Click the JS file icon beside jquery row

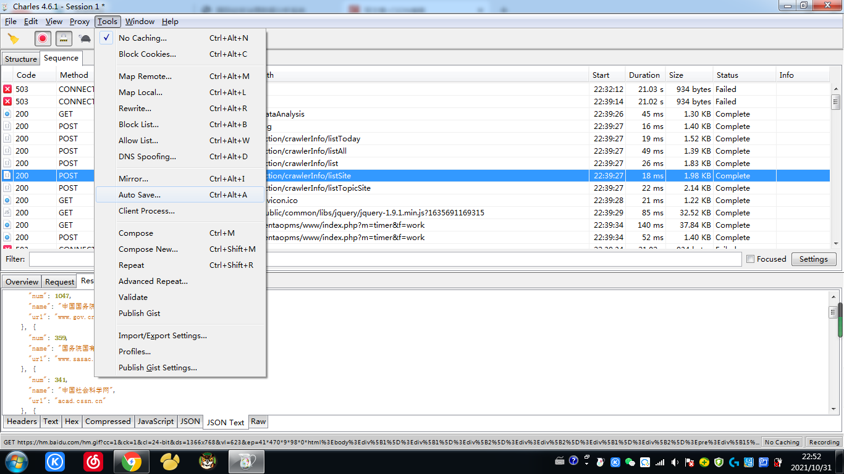coord(7,213)
